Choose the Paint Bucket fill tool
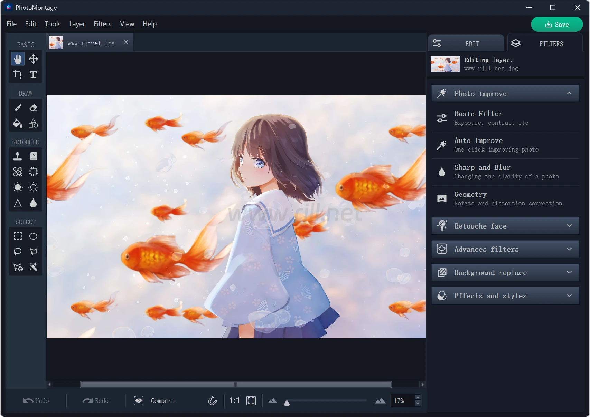The width and height of the screenshot is (590, 417). [x=18, y=123]
